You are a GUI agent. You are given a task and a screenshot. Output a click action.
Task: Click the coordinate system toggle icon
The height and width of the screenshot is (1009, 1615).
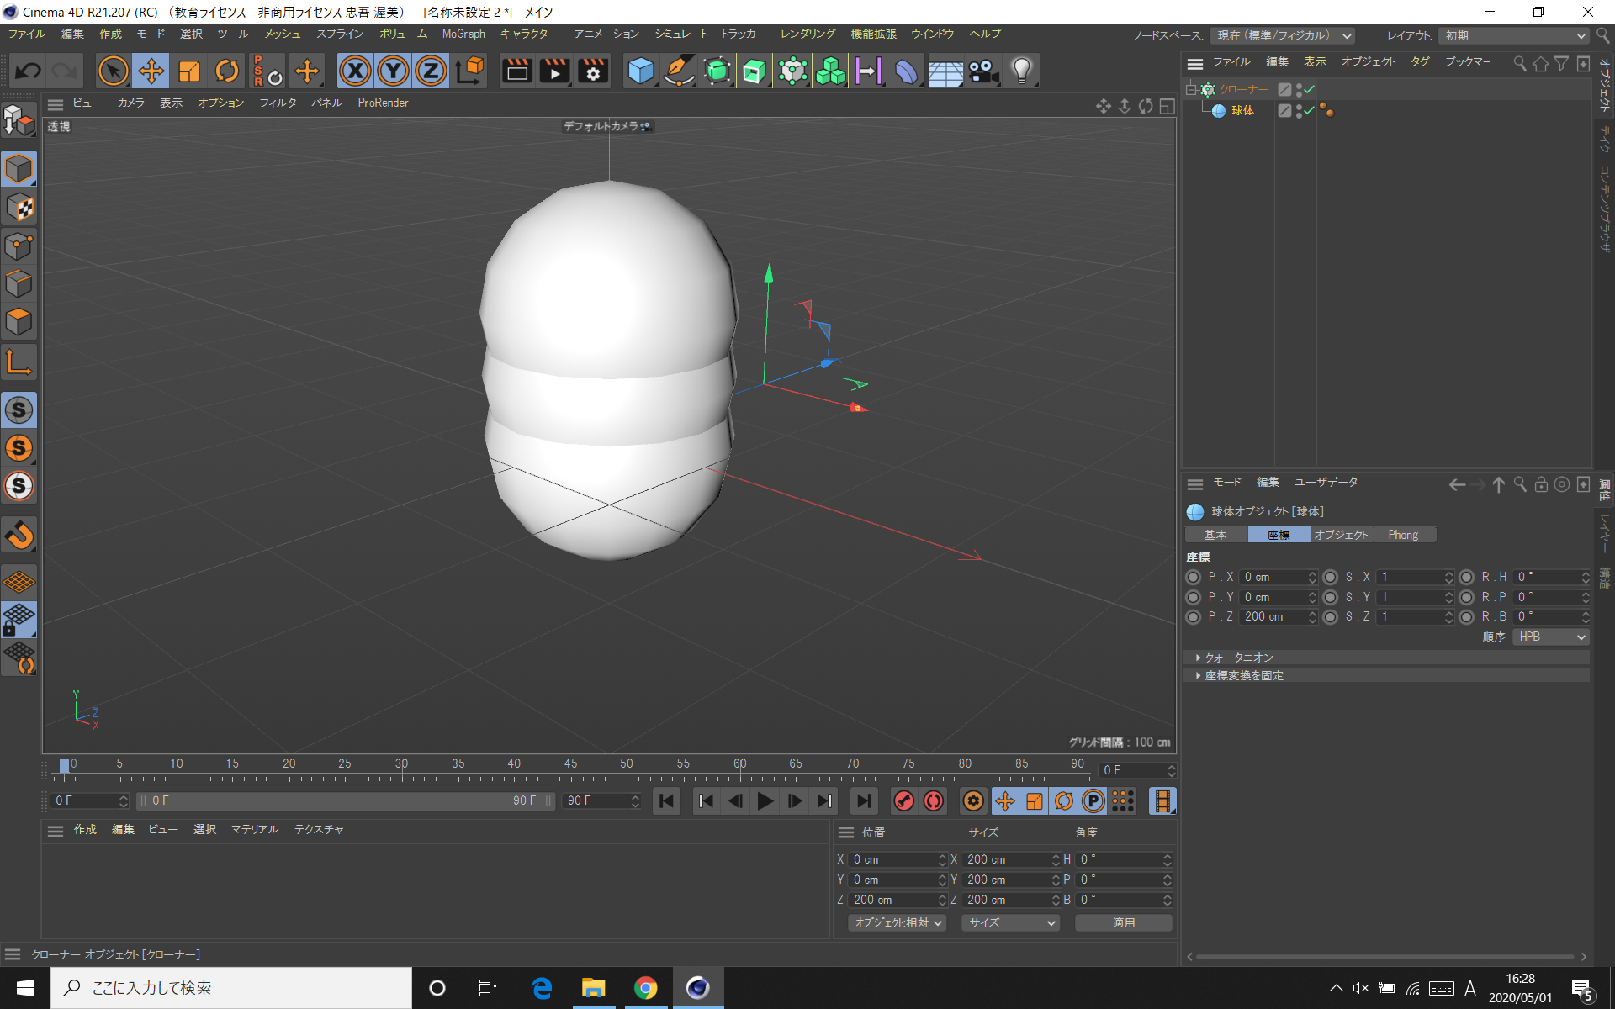[x=469, y=71]
